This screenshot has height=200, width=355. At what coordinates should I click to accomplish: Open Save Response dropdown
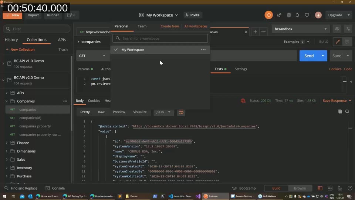coord(337,101)
